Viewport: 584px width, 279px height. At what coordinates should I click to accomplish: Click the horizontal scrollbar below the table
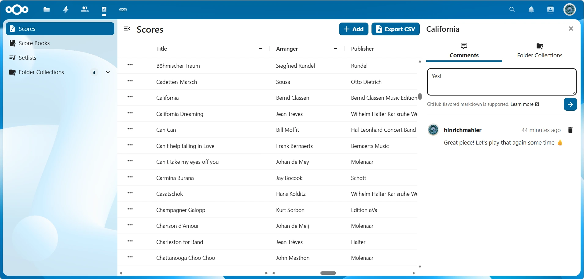pos(328,273)
